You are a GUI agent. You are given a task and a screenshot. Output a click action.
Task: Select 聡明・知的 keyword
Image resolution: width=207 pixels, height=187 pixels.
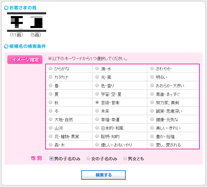(x=97, y=136)
